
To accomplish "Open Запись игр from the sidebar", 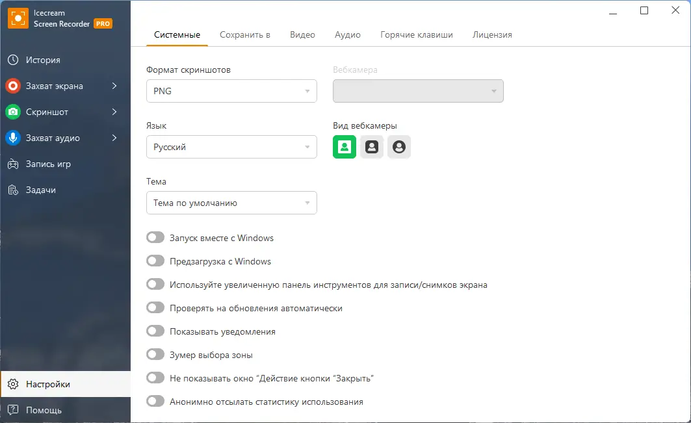I will click(49, 164).
